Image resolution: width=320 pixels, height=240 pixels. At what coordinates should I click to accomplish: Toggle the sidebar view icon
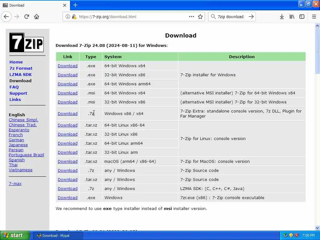pyautogui.click(x=302, y=17)
